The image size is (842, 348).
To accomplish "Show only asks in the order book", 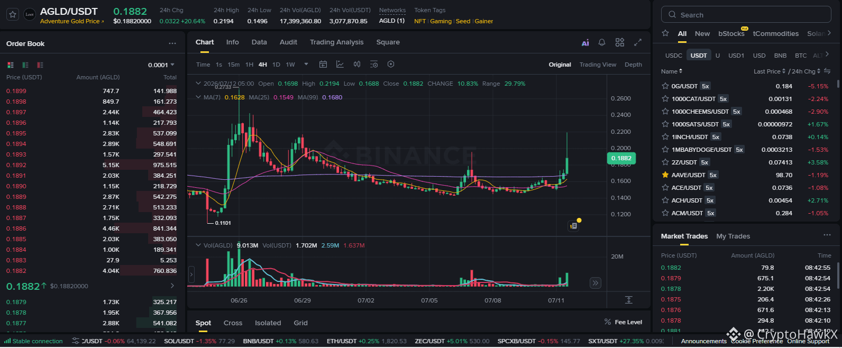I will coord(40,65).
